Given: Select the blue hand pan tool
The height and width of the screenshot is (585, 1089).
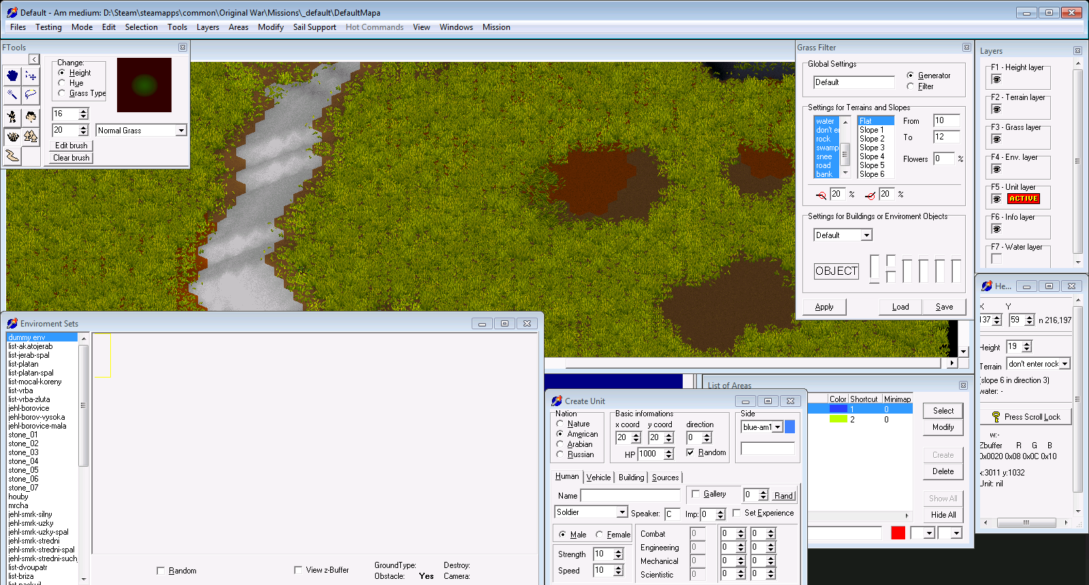Looking at the screenshot, I should [x=12, y=76].
